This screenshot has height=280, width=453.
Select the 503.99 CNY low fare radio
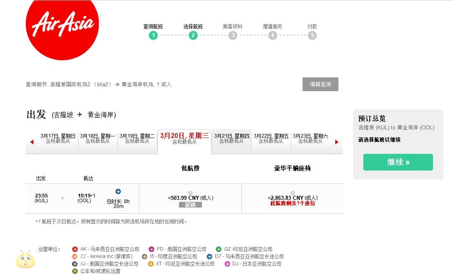[190, 193]
